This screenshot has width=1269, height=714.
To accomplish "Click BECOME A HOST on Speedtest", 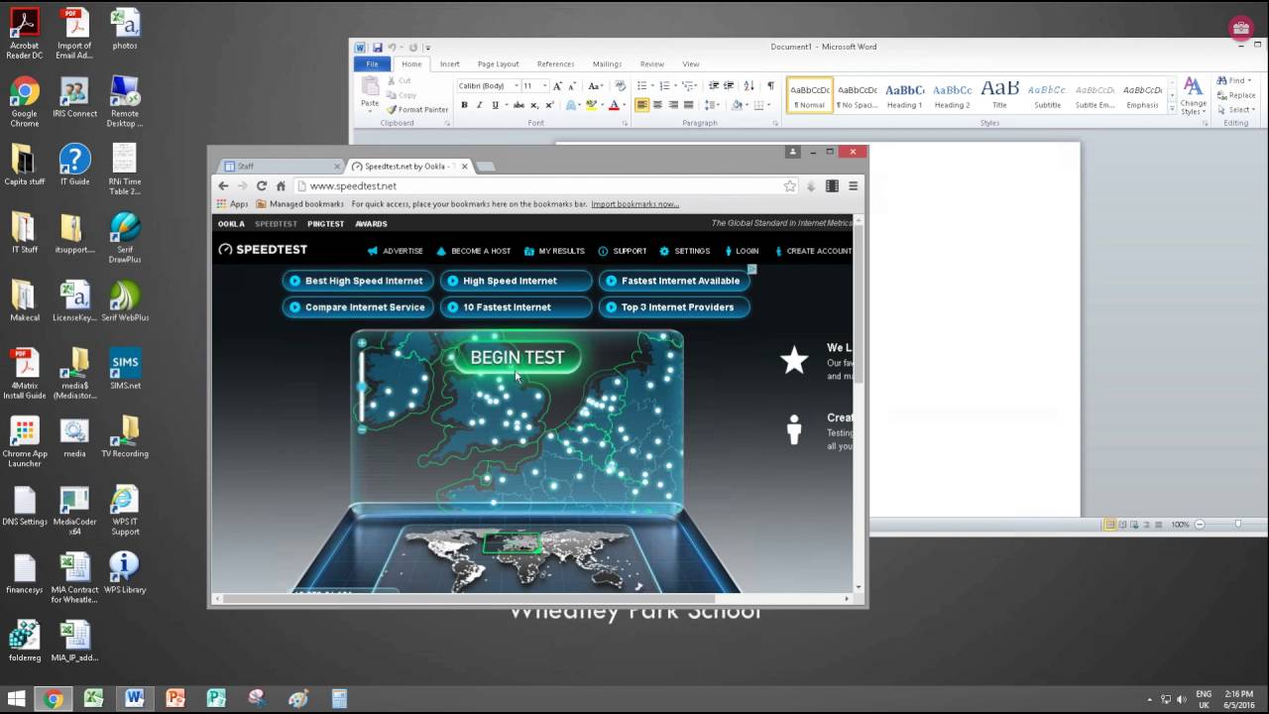I will [473, 251].
